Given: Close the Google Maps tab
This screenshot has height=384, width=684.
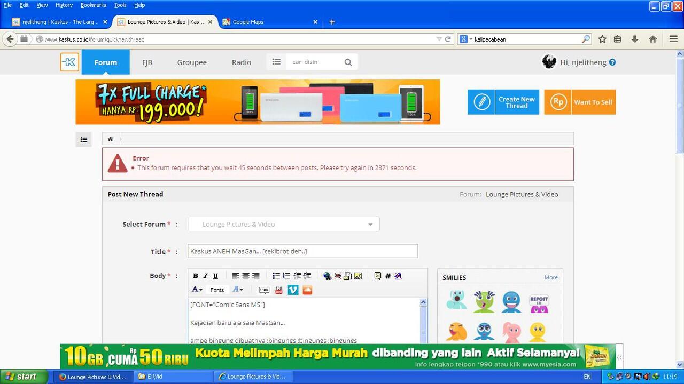Looking at the screenshot, I should coord(315,22).
